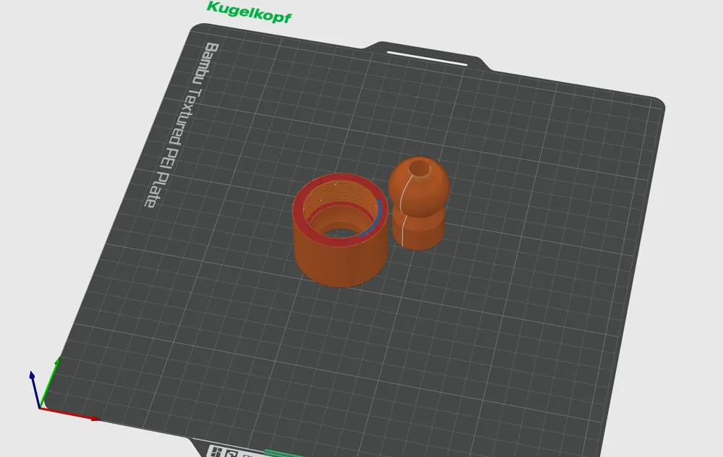Click the first icon on the plate's bottom edge
Image resolution: width=723 pixels, height=457 pixels.
tap(215, 451)
